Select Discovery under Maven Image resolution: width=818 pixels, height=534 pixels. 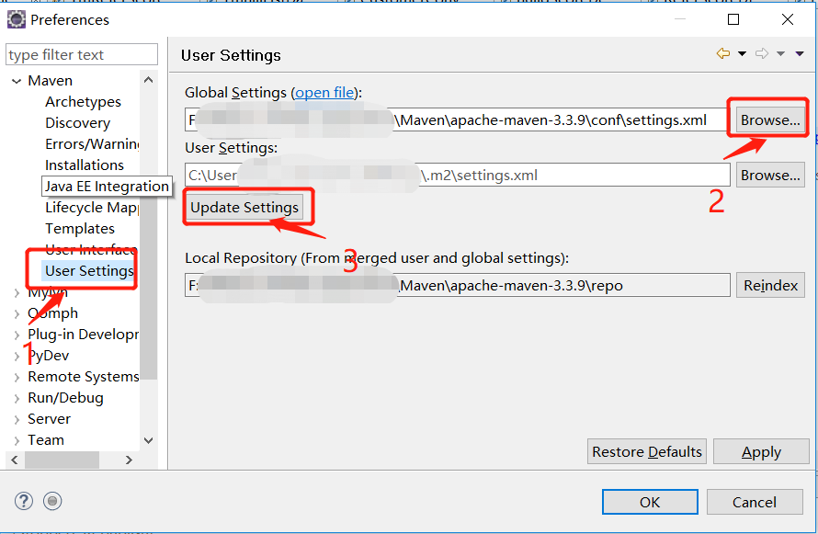point(78,123)
